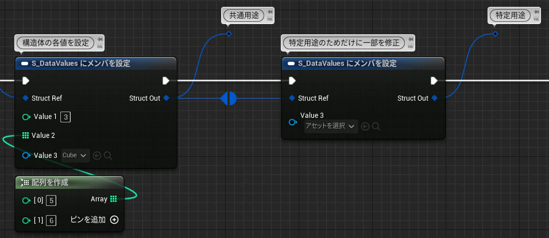Click the magnifier icon beside アセットを選択
Screen dimensions: 549x238
376,126
